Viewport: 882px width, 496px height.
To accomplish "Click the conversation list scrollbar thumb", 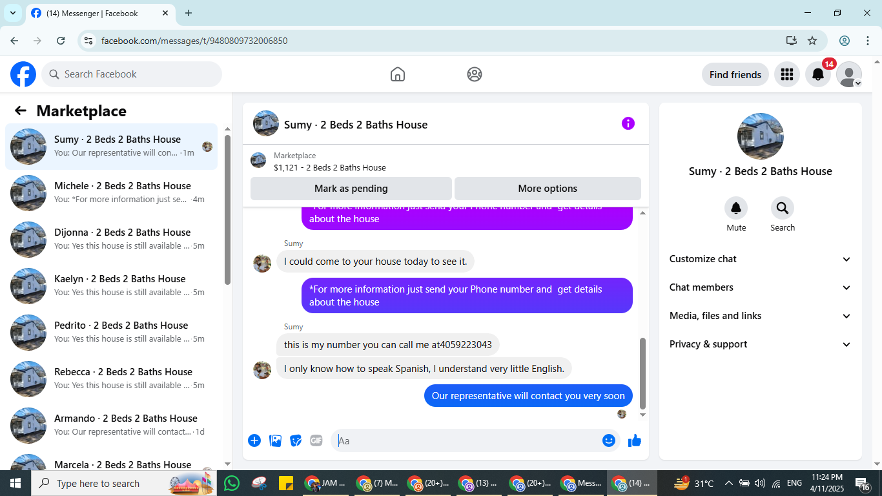I will point(227,209).
